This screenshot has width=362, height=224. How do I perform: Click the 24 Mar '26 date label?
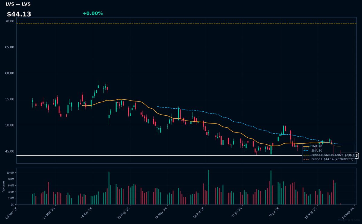coord(49,213)
